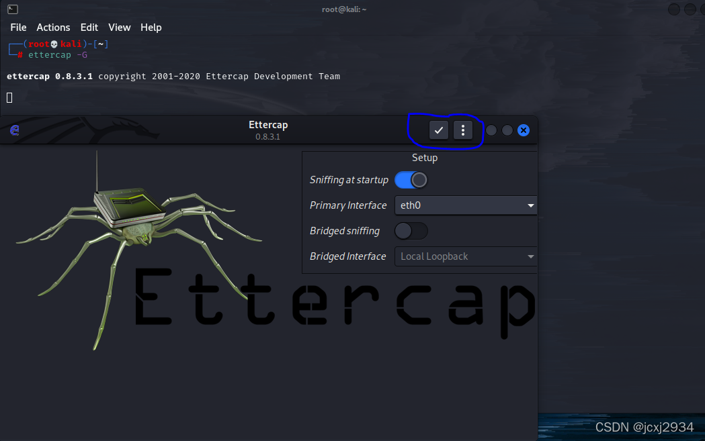Open the Primary Interface eth0 dropdown
Image resolution: width=705 pixels, height=441 pixels.
click(466, 205)
